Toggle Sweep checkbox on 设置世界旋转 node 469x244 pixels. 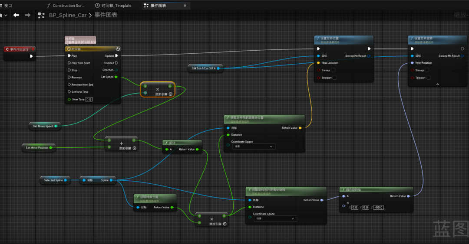(x=427, y=70)
